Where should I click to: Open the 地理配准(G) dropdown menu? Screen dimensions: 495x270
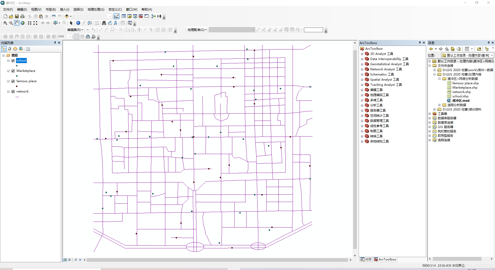click(197, 30)
